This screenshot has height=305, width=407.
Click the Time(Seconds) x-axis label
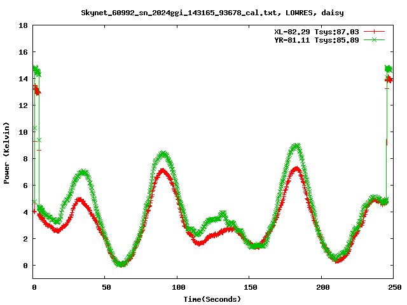212,299
